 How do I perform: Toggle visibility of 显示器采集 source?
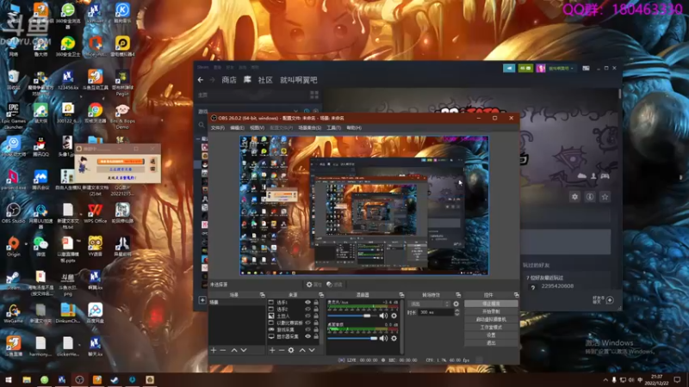click(307, 336)
